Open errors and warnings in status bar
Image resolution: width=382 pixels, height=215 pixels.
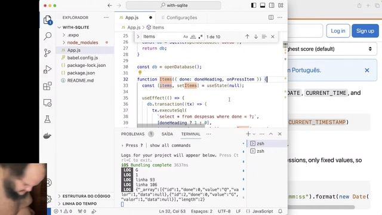[63, 211]
